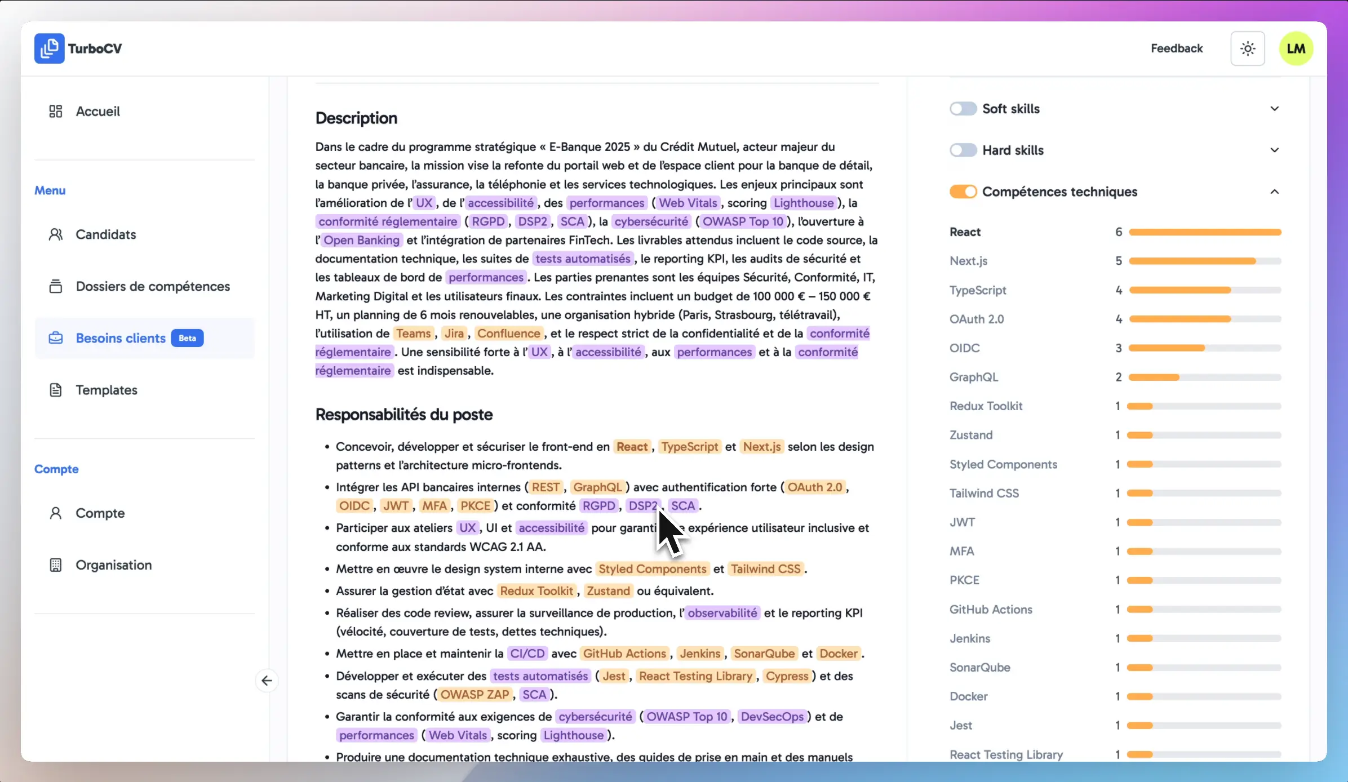Viewport: 1348px width, 782px height.
Task: Click the 'observabilité' highlighted keyword
Action: 722,613
